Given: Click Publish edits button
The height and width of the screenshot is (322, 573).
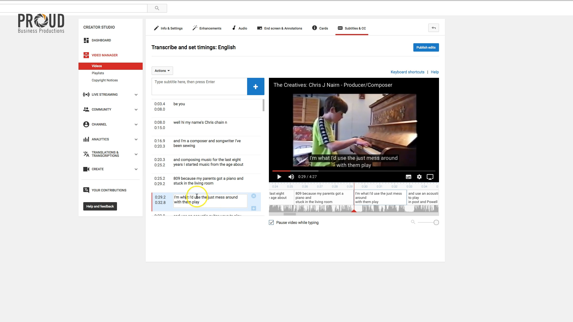Looking at the screenshot, I should (x=426, y=47).
